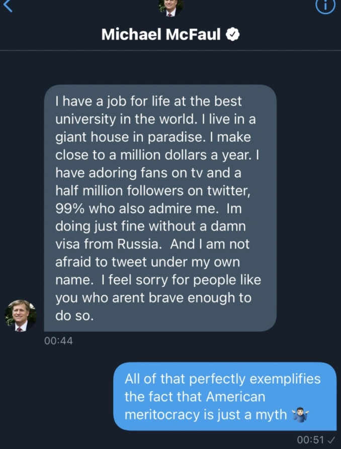This screenshot has width=341, height=449.
Task: Tap the verified badge beside Michael McFaul
Action: pyautogui.click(x=232, y=34)
